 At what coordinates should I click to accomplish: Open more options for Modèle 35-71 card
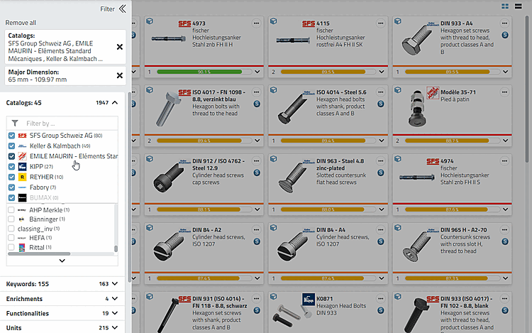[504, 92]
